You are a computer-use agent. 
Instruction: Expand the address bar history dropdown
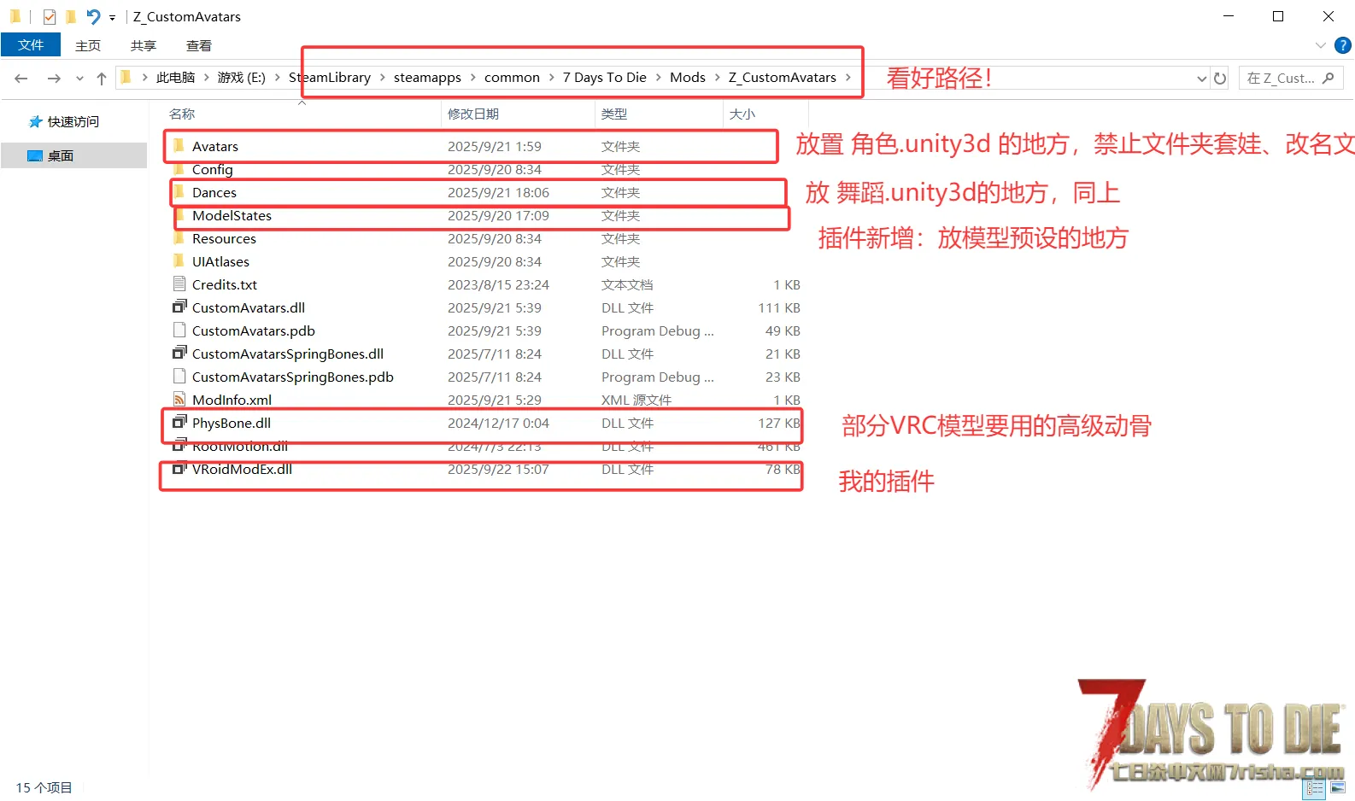click(x=1201, y=79)
